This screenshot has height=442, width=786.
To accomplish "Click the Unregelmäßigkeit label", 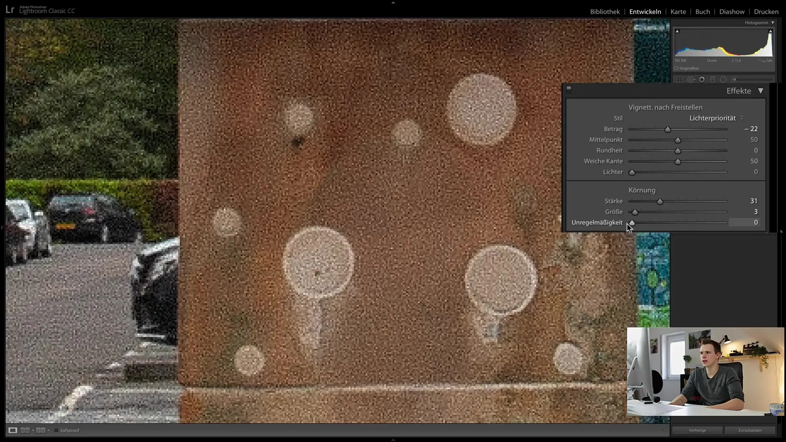I will click(x=597, y=223).
